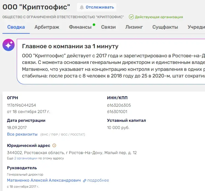Click the Действующая организация status label
This screenshot has width=205, height=191.
[159, 17]
